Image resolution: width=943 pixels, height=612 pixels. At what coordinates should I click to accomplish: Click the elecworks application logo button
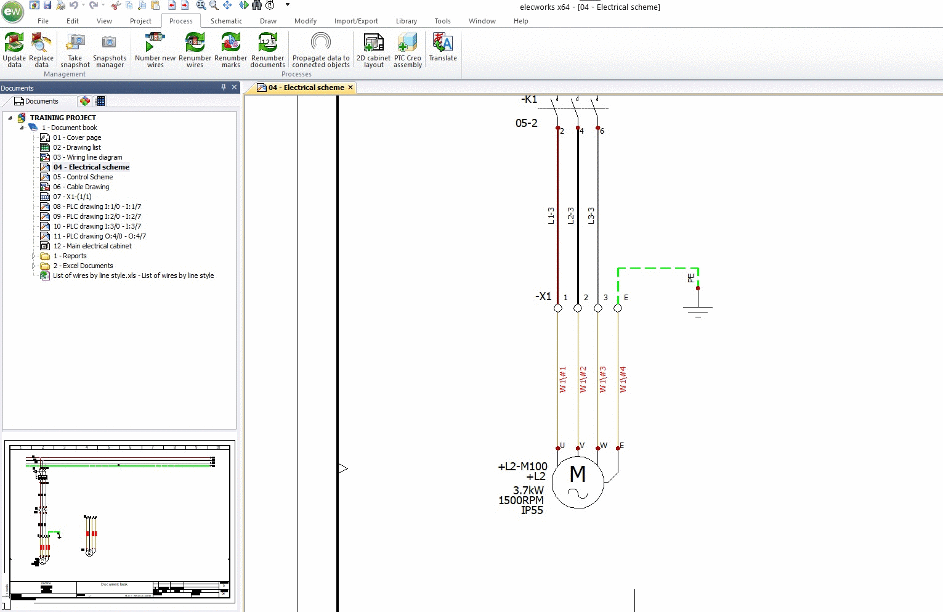click(x=12, y=11)
